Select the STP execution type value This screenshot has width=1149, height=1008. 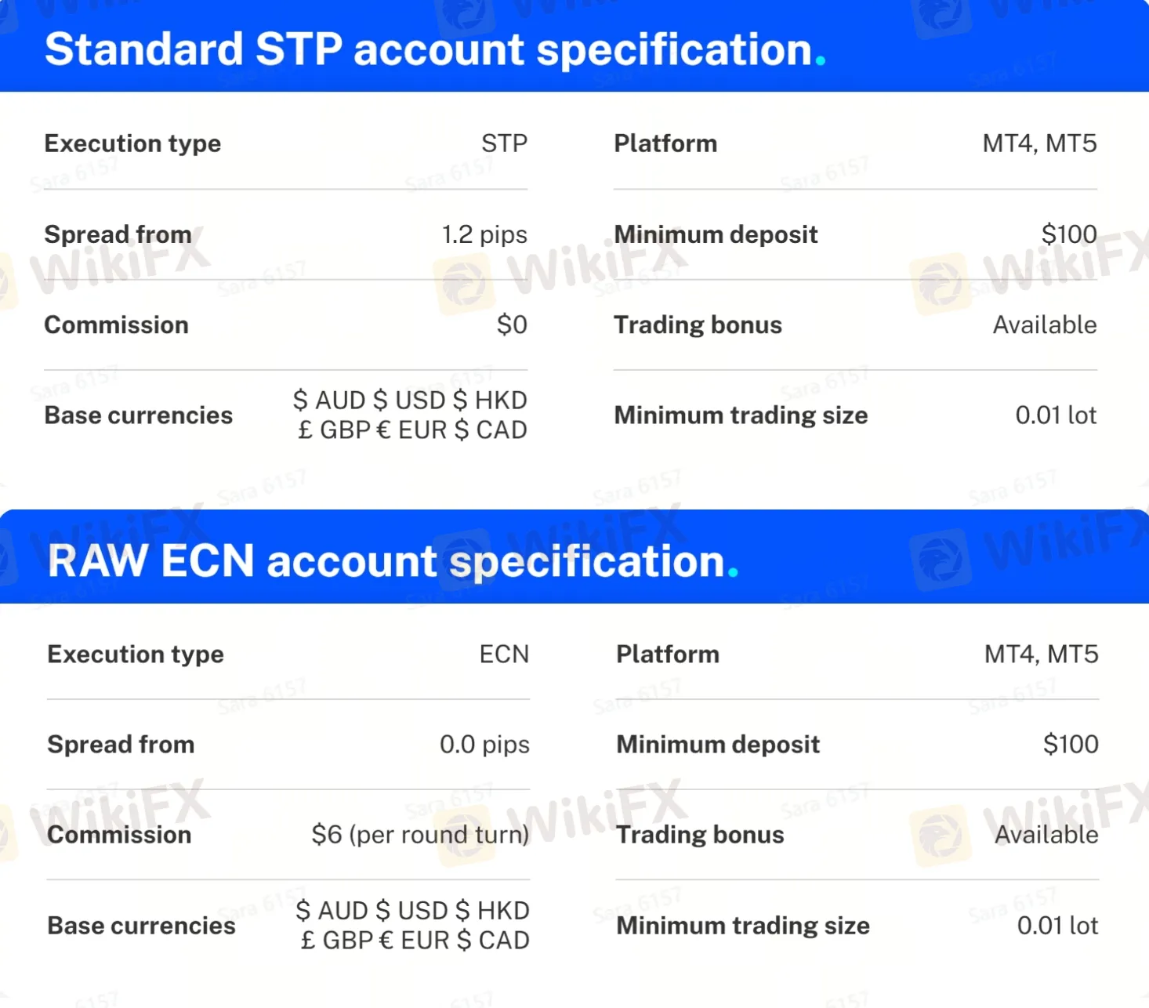click(x=504, y=143)
